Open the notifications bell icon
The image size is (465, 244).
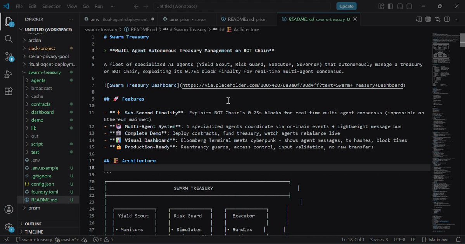point(458,240)
